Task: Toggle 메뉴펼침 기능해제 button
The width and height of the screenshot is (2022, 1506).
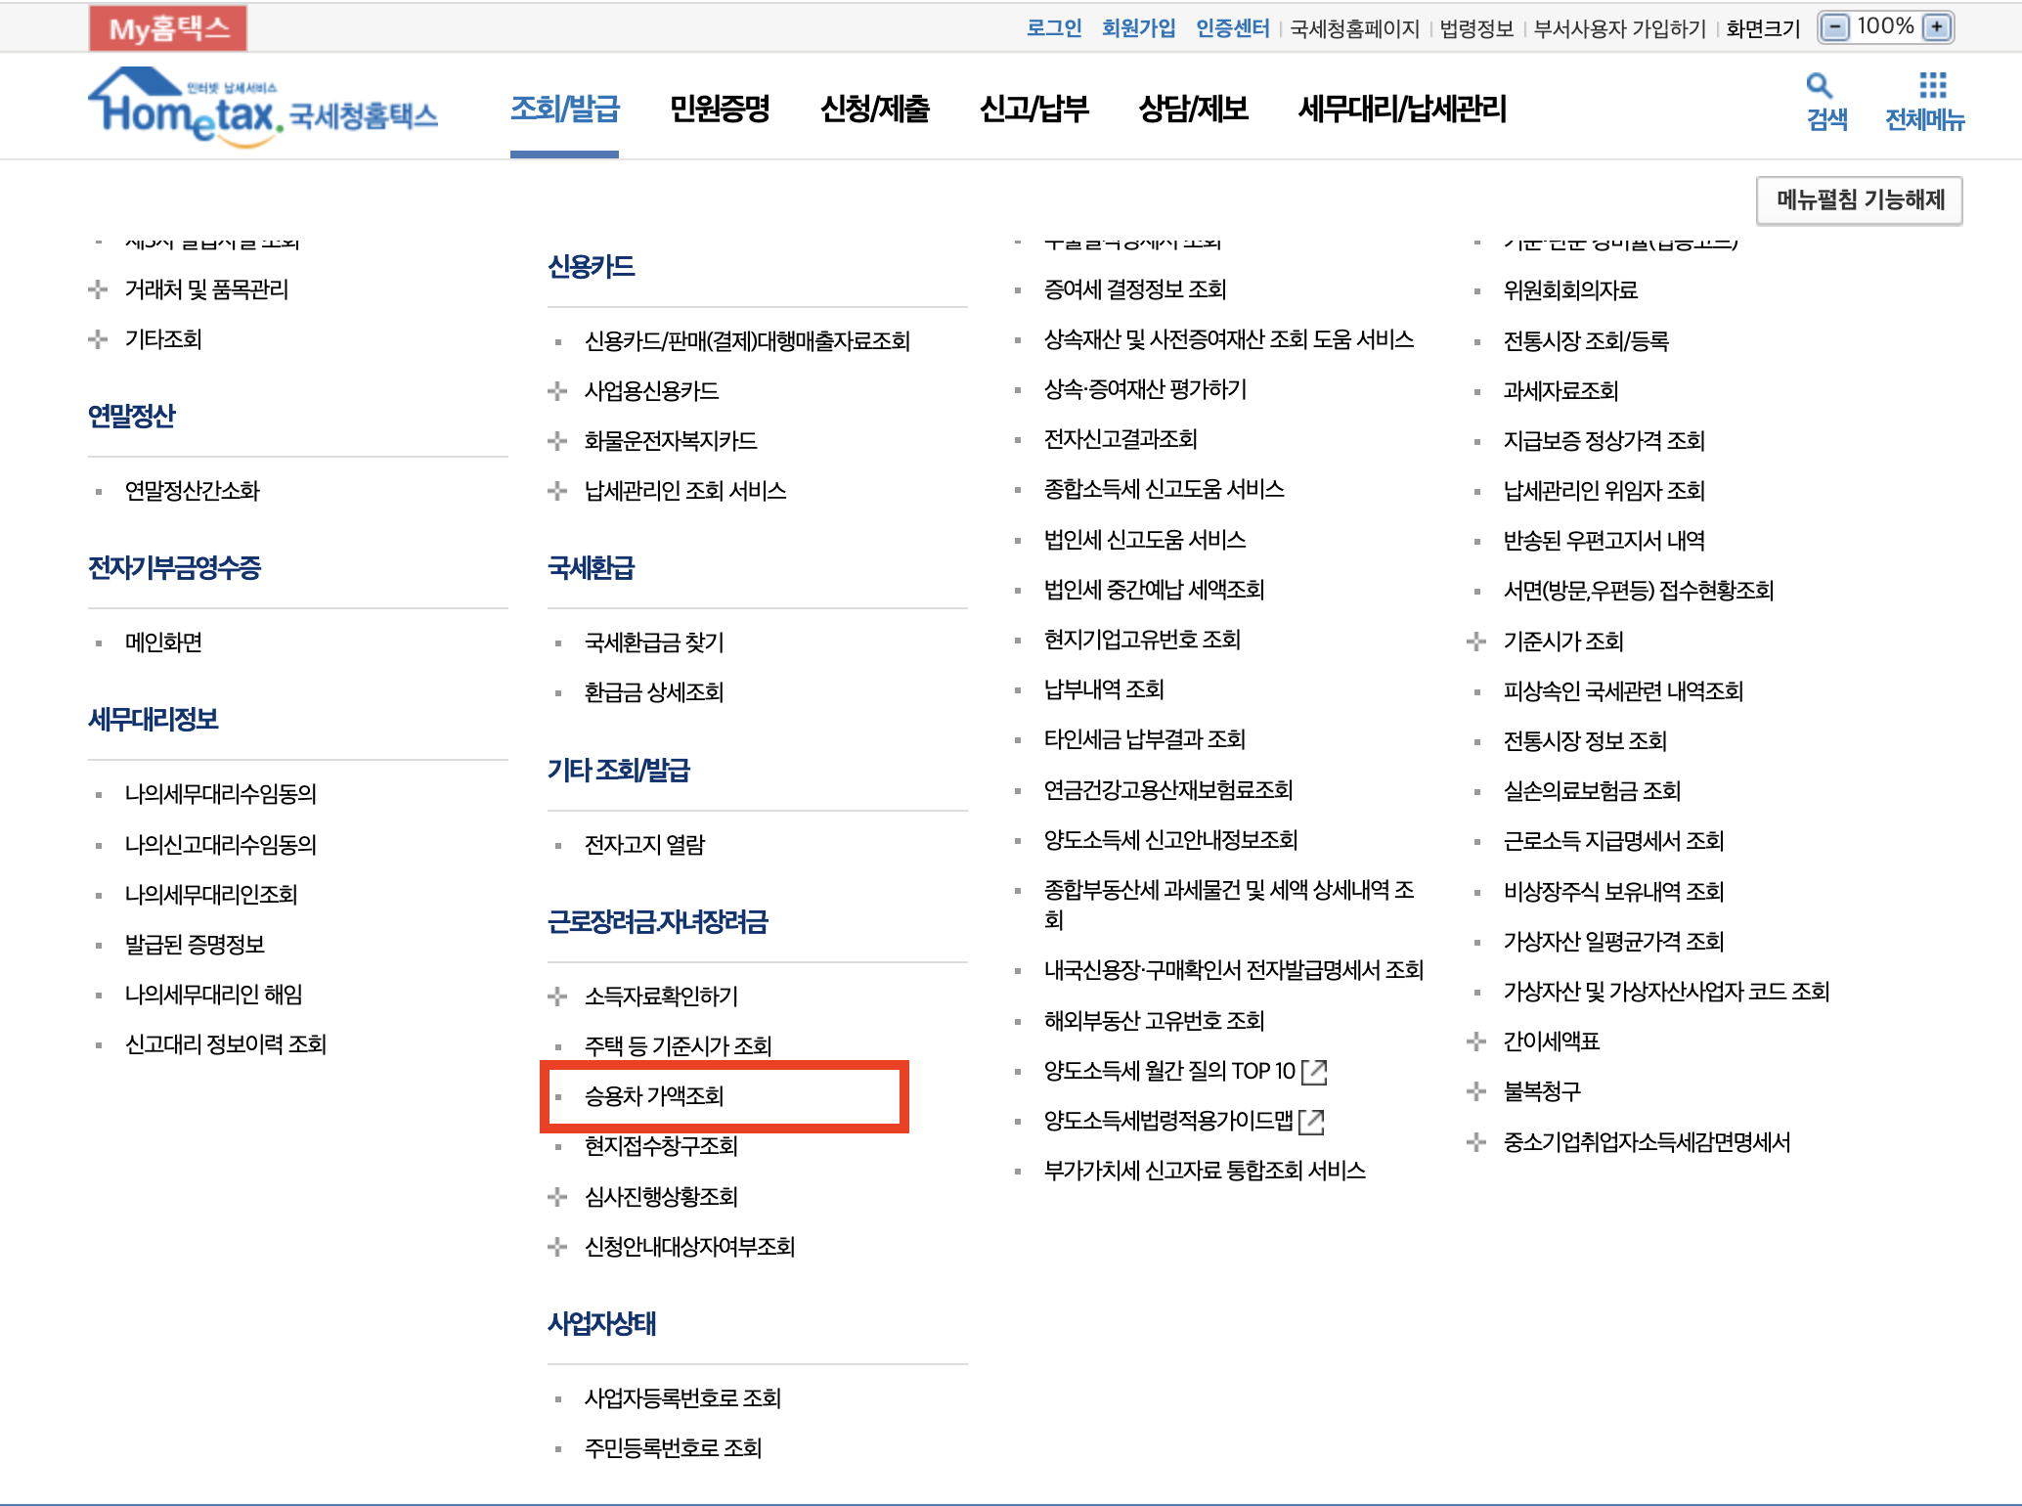Action: tap(1859, 200)
